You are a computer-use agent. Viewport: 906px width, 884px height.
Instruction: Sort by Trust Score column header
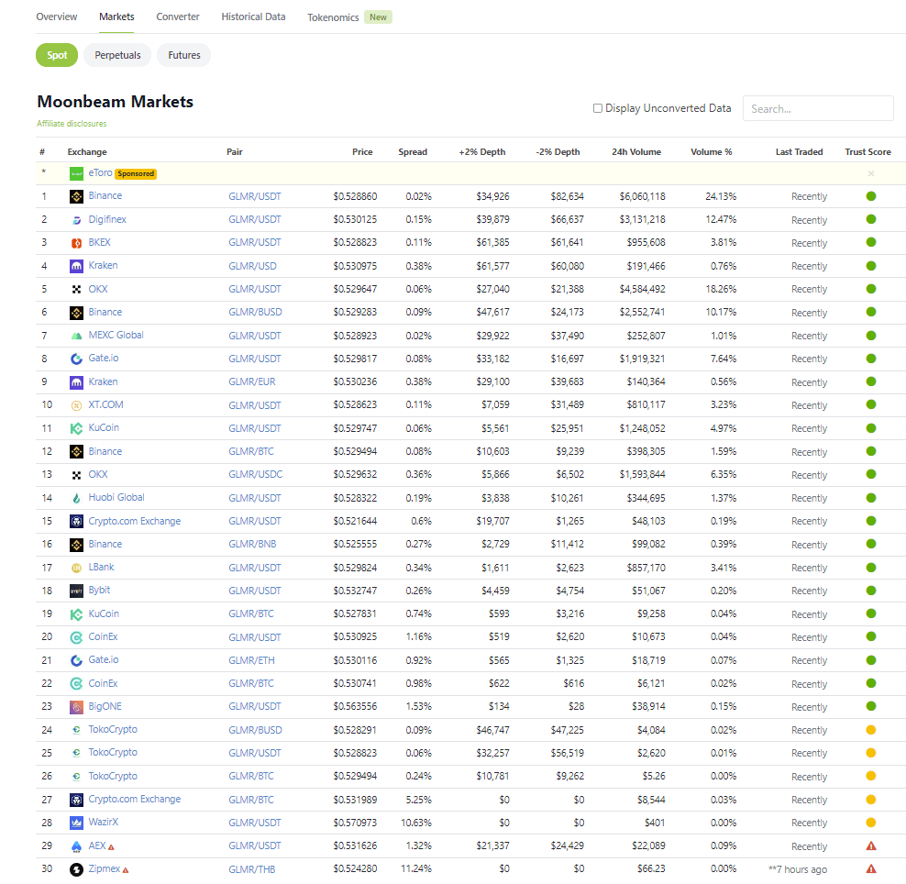pos(867,152)
